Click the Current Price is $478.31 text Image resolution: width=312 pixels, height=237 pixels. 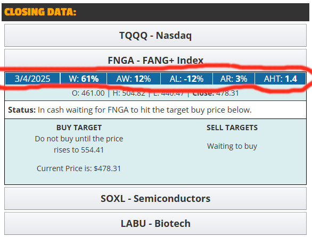point(79,168)
